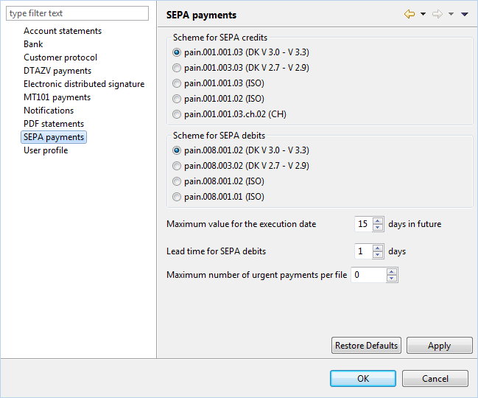
Task: Select pain.008.001.01 (ISO) debit scheme
Action: (x=218, y=197)
